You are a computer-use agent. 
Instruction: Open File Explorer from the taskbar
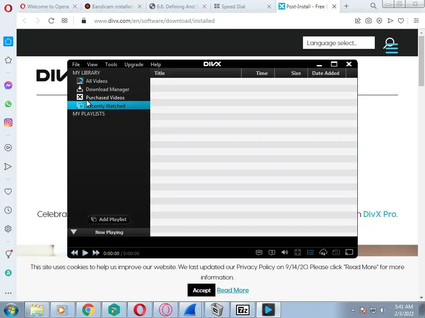point(37,310)
